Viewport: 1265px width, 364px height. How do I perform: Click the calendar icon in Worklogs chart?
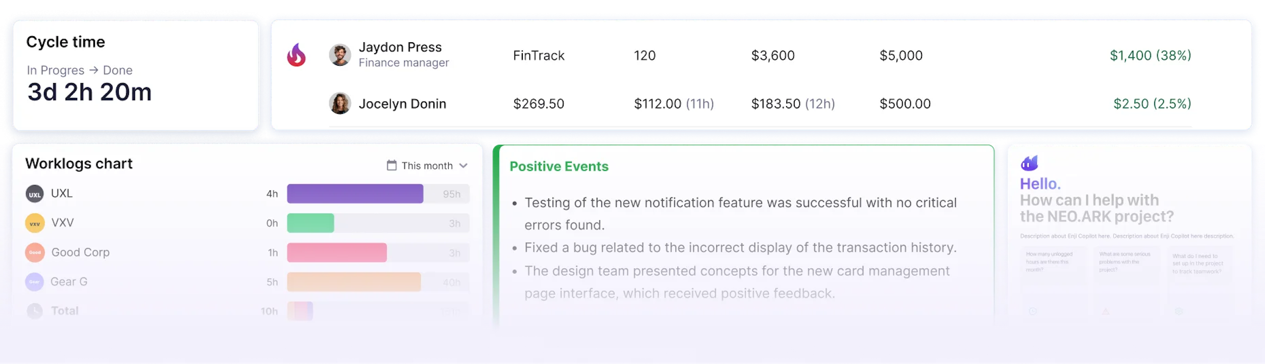pyautogui.click(x=392, y=165)
